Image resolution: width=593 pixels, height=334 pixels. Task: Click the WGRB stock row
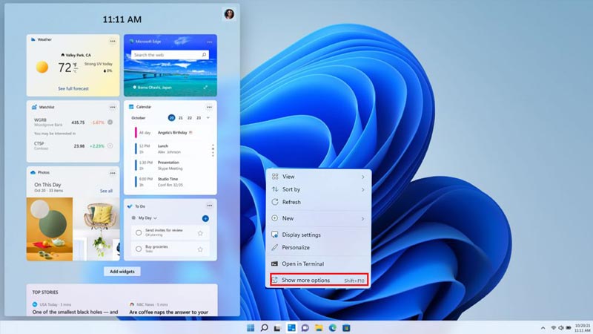click(x=73, y=122)
